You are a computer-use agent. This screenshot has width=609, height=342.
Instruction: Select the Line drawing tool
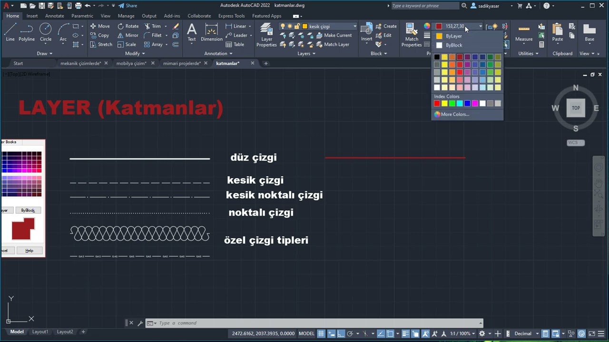click(10, 32)
